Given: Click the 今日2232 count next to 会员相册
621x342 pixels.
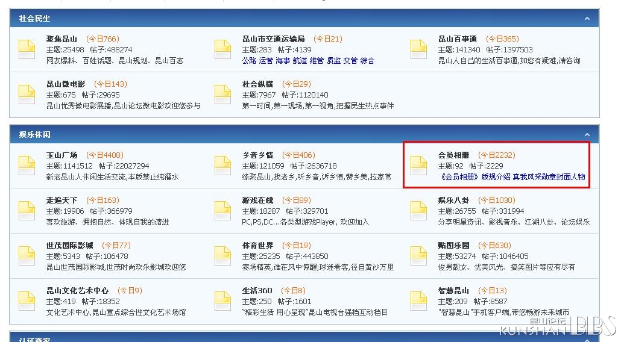Looking at the screenshot, I should point(497,155).
